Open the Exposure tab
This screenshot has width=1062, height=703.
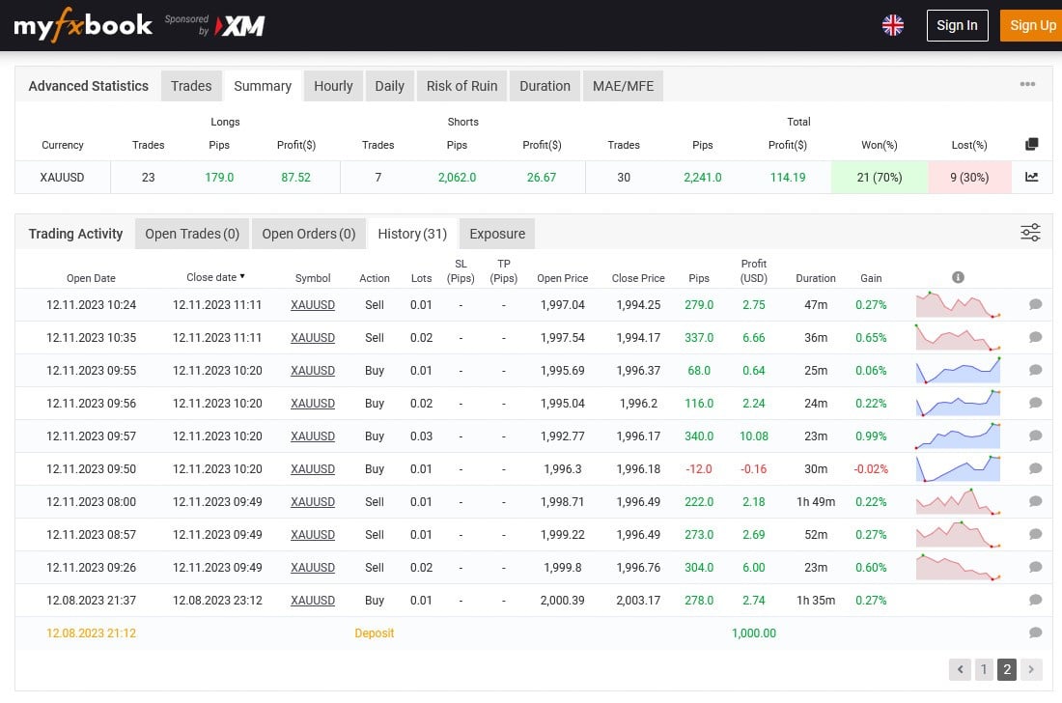tap(497, 234)
